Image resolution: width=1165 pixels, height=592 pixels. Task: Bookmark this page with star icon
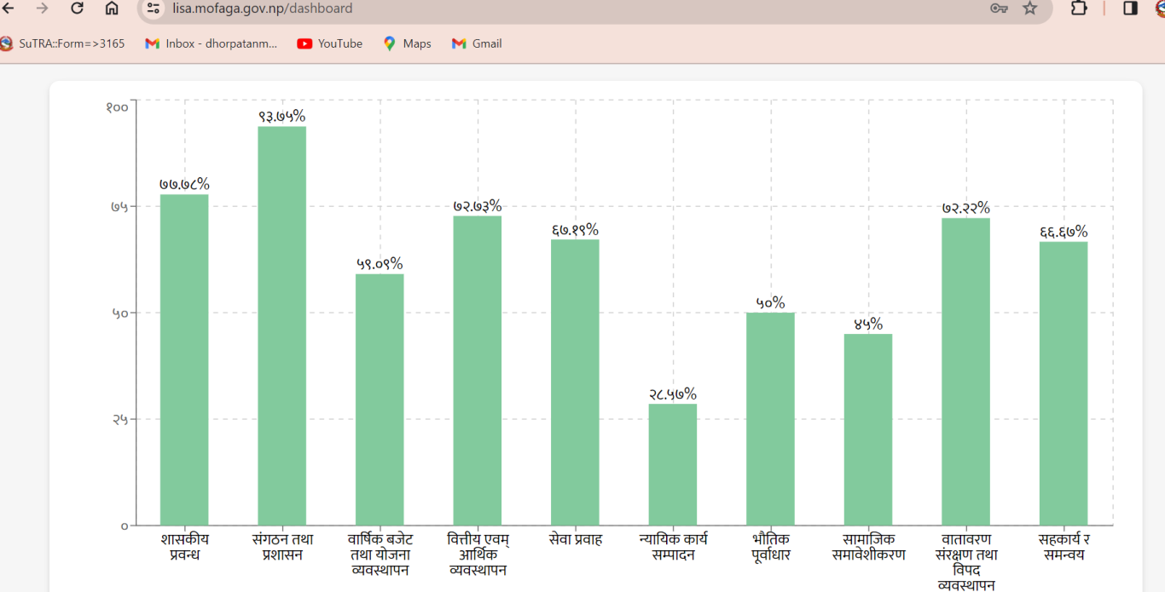1030,9
